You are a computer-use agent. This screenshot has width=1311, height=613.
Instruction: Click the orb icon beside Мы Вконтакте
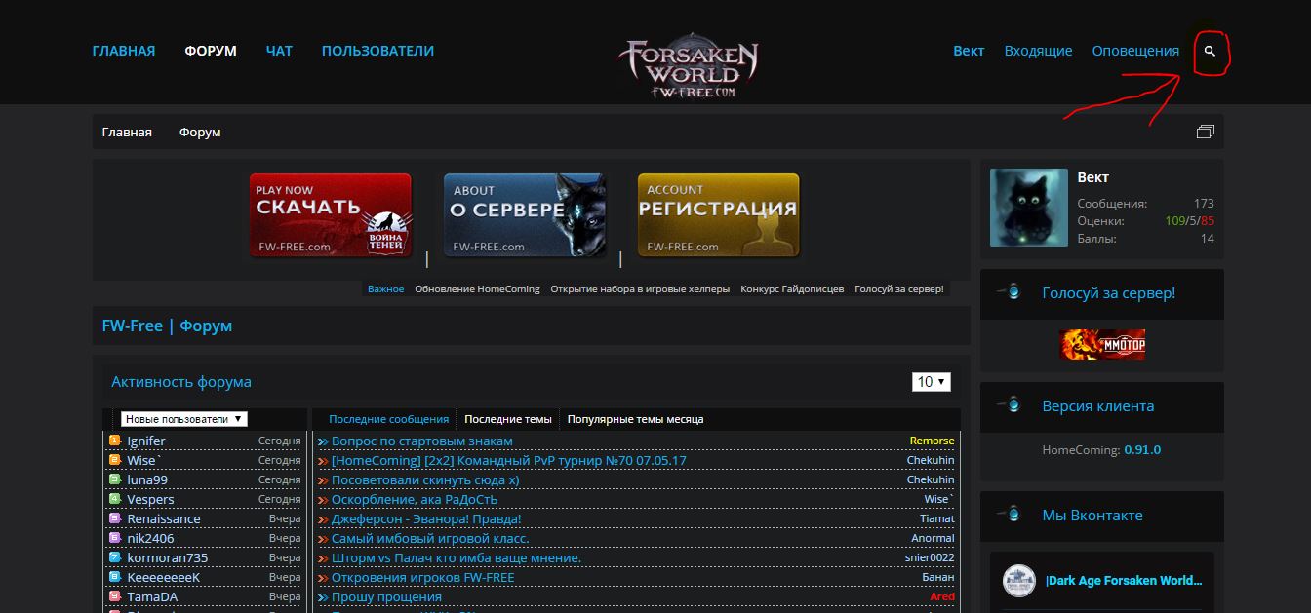point(1011,515)
